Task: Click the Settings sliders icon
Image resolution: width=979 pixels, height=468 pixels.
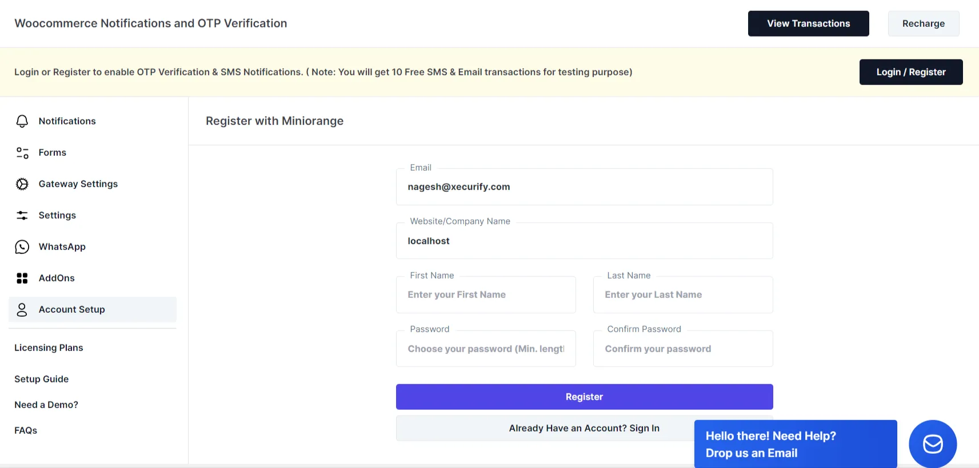Action: (22, 215)
